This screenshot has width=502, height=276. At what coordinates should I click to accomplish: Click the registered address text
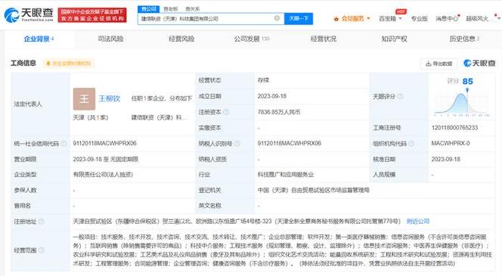click(x=237, y=222)
